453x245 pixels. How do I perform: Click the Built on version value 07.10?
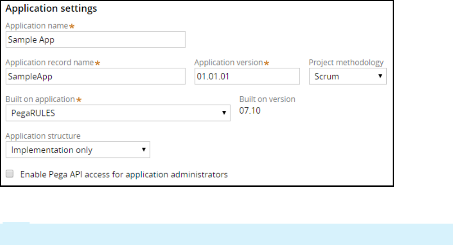tap(250, 111)
